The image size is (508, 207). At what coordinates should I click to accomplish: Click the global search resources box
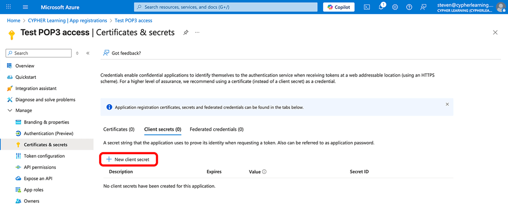pos(226,7)
